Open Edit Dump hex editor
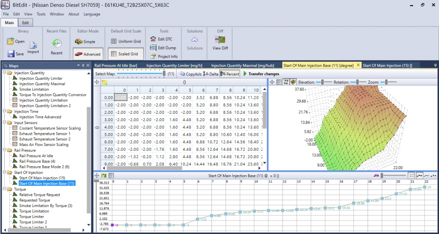439x234 pixels. [163, 48]
